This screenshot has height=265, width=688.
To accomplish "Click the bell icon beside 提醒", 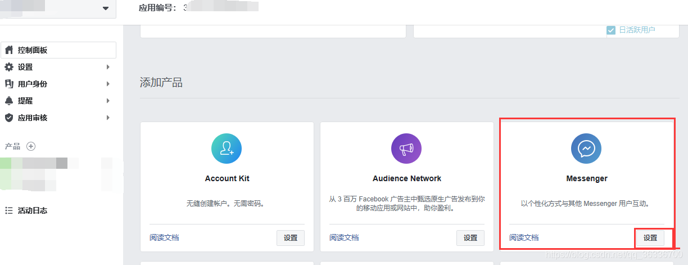I will pos(9,101).
